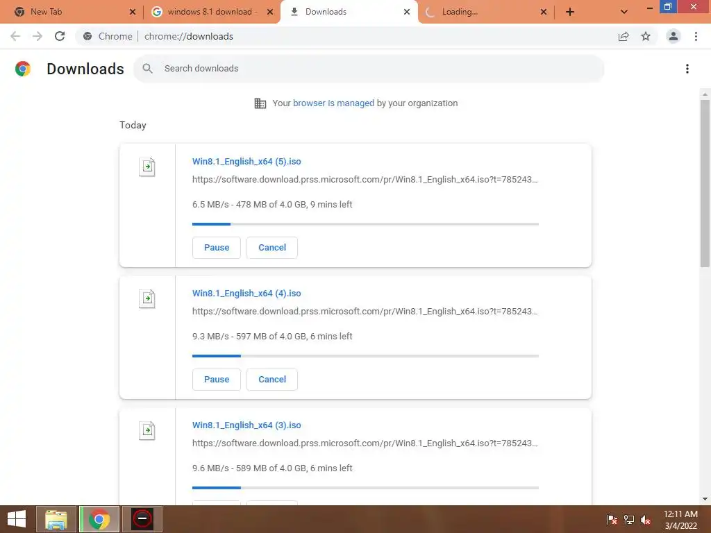Click the progress bar of the (4).iso download
The image size is (711, 533).
coord(365,356)
